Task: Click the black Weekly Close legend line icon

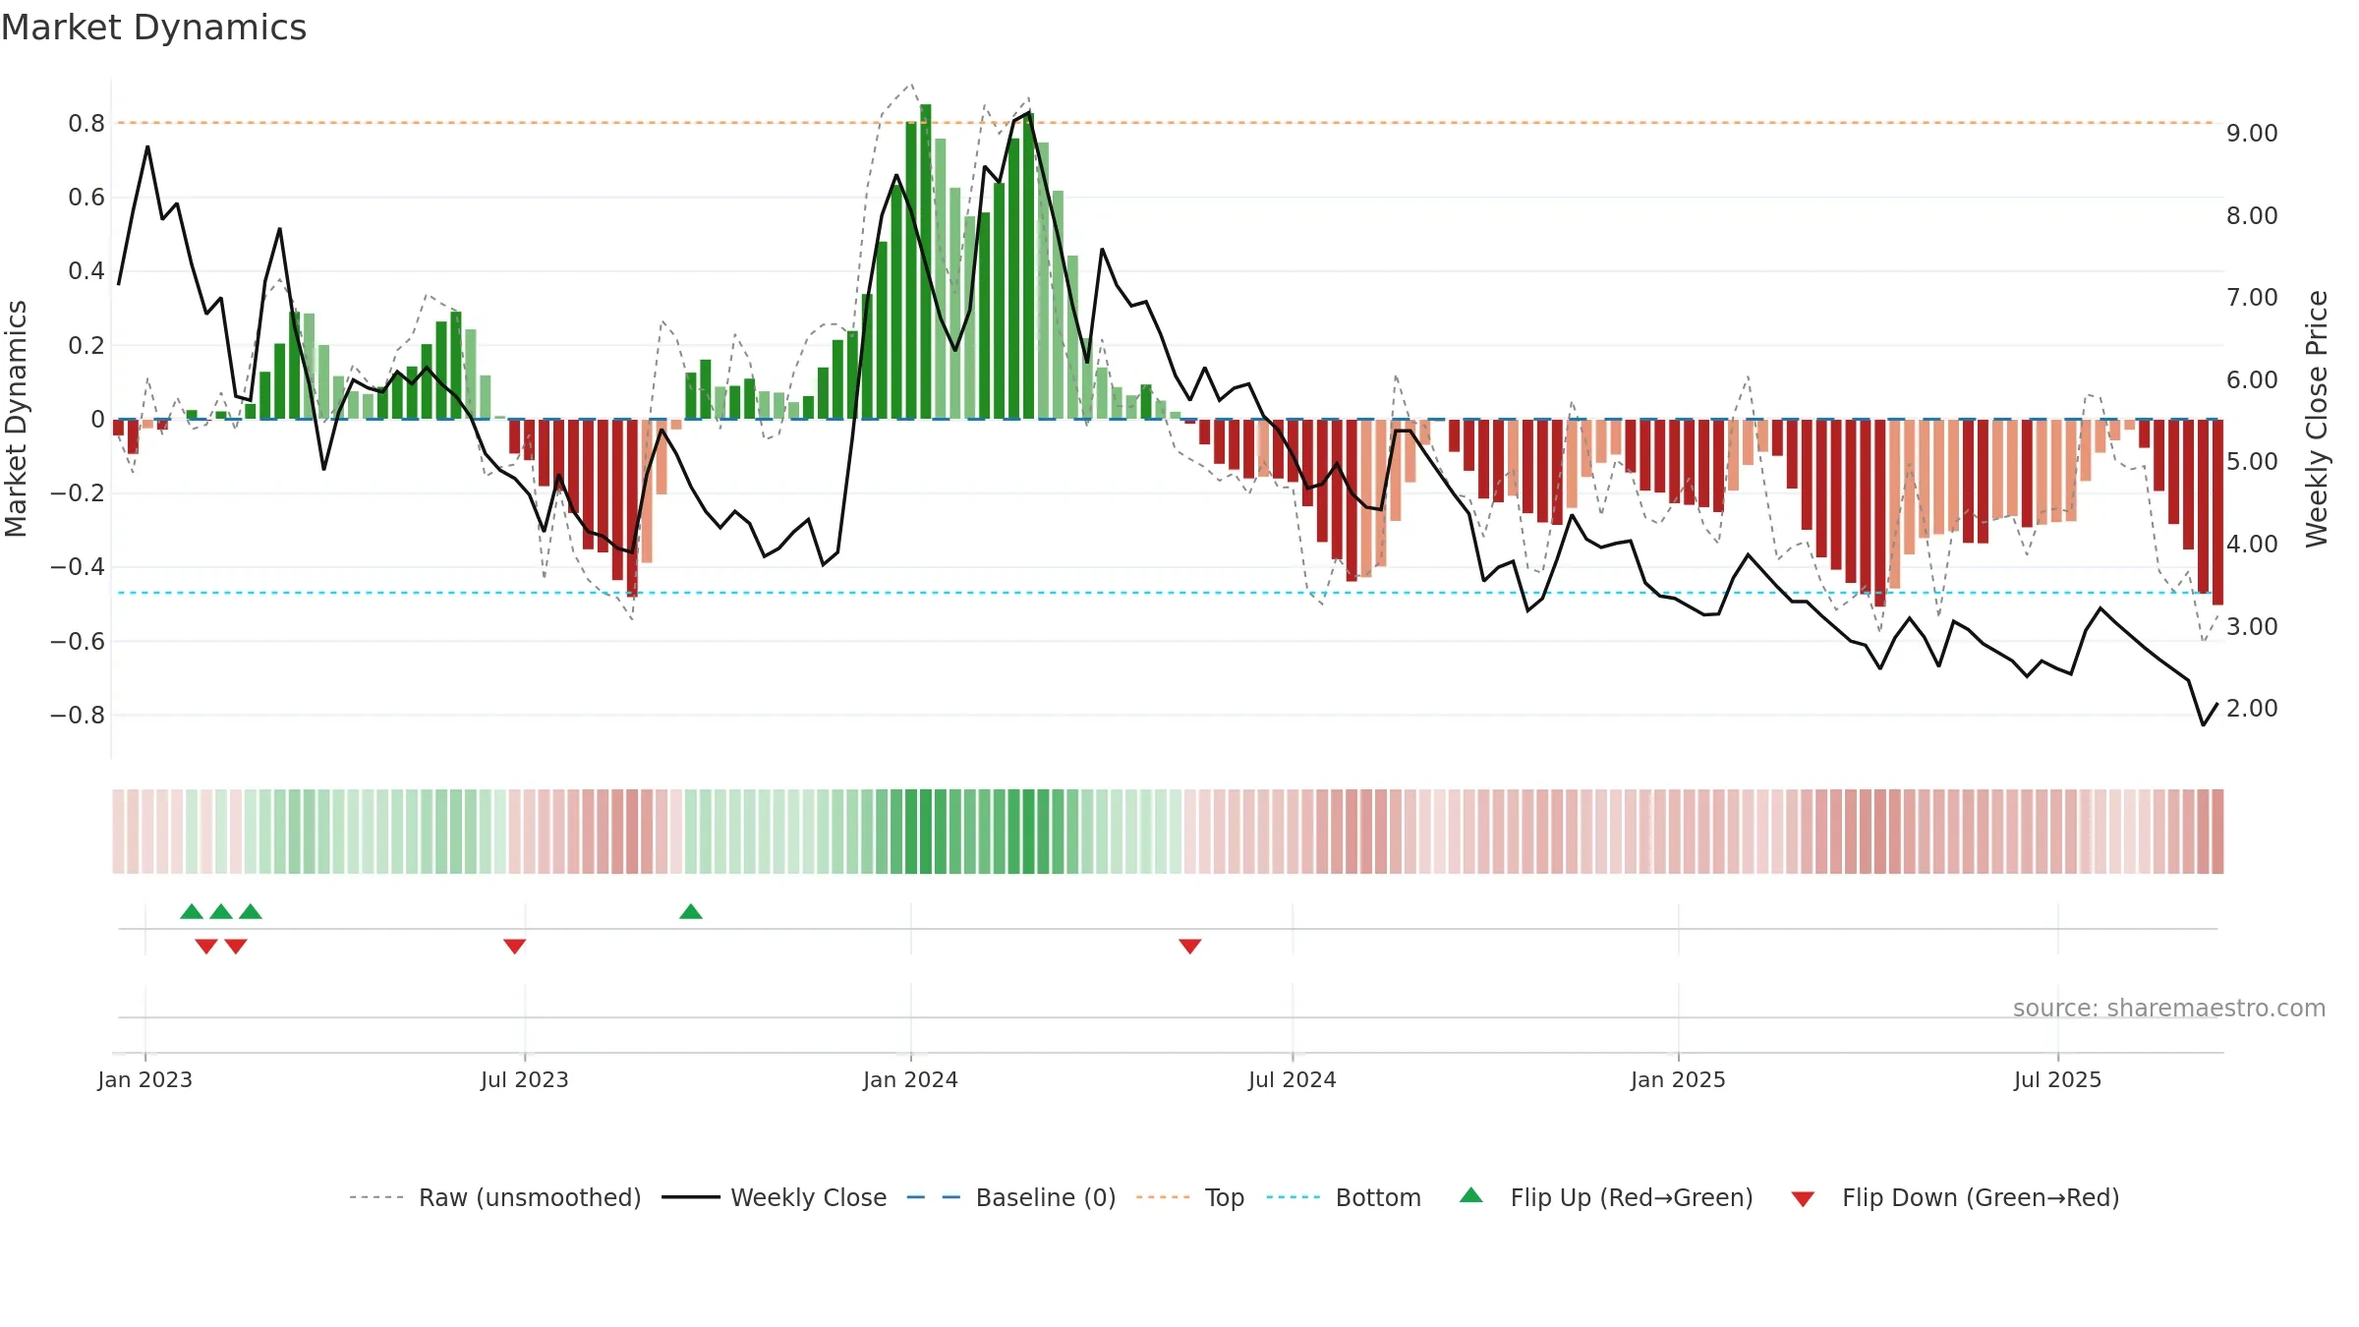Action: click(x=691, y=1197)
